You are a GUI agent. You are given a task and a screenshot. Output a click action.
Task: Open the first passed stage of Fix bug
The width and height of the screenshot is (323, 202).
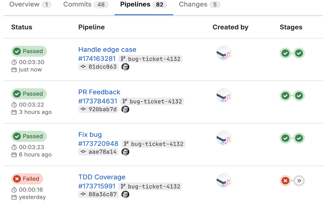point(285,138)
